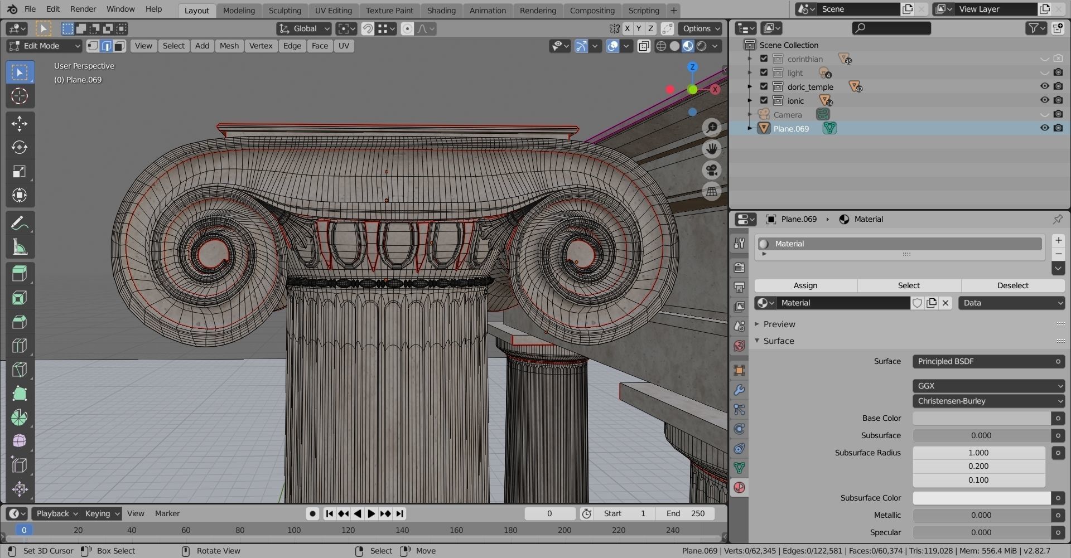
Task: Open the Data link dropdown
Action: [x=1012, y=303]
